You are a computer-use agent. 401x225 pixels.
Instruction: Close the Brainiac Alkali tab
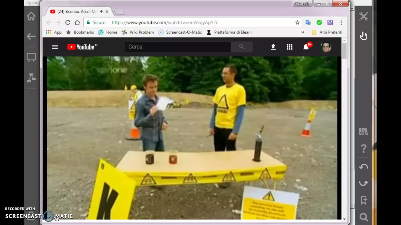click(x=107, y=12)
